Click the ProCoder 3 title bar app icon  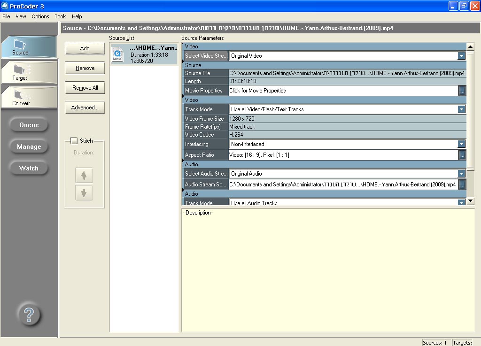click(5, 6)
